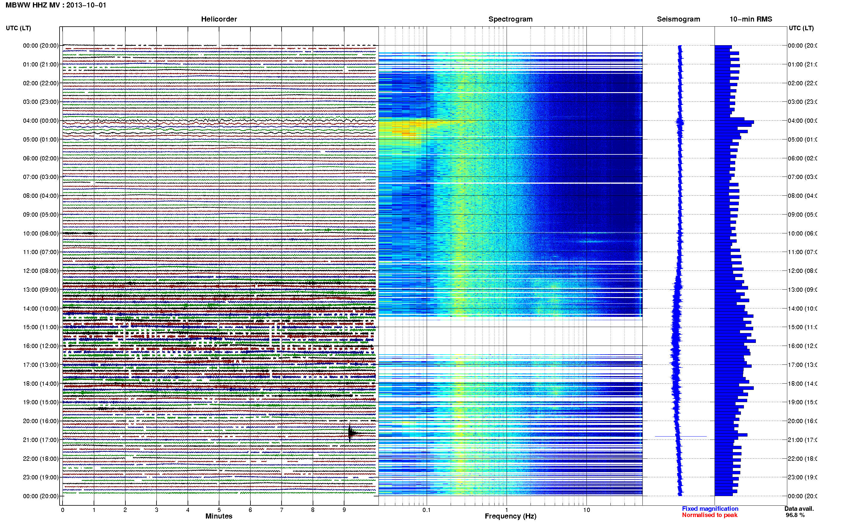
Task: Click the left '19:00 (15:00)' time label
Action: coord(41,402)
